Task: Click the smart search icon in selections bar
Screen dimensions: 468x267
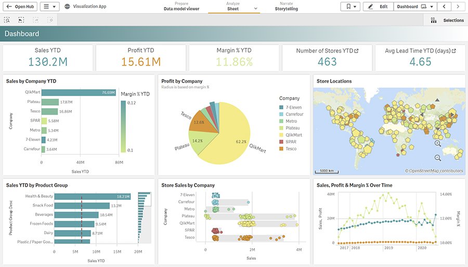Action: click(7, 20)
